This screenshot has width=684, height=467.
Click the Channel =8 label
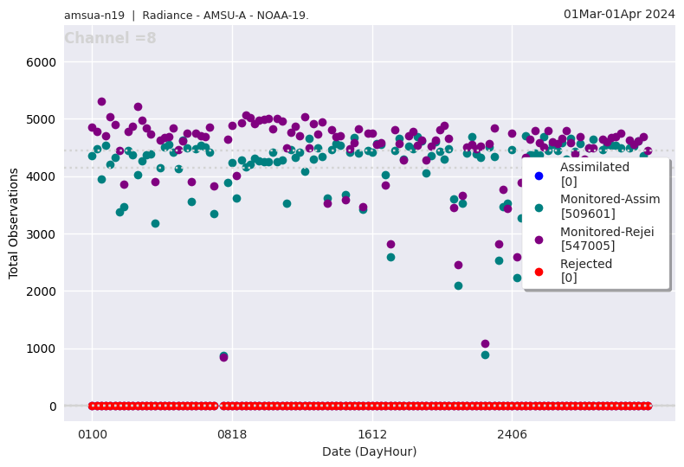pyautogui.click(x=110, y=38)
